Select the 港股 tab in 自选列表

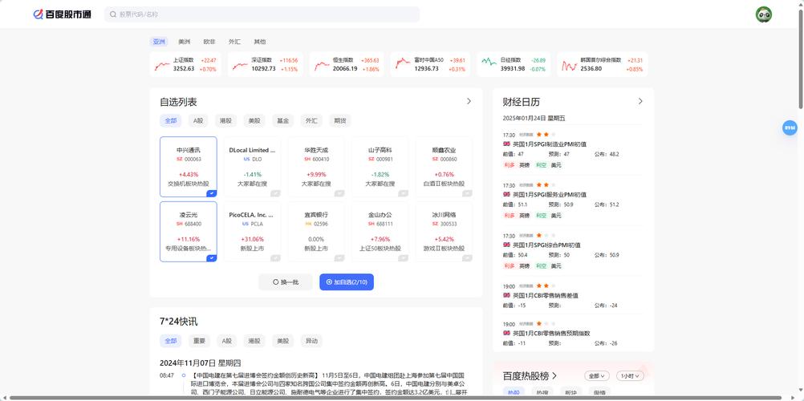225,121
